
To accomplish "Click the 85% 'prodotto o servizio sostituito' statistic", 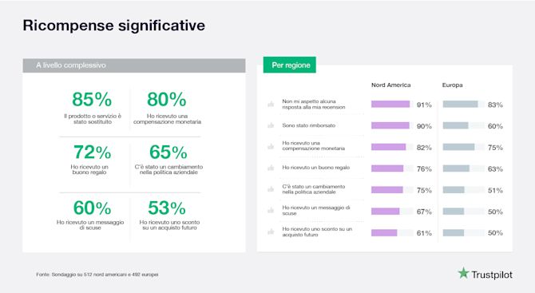I will tap(92, 107).
